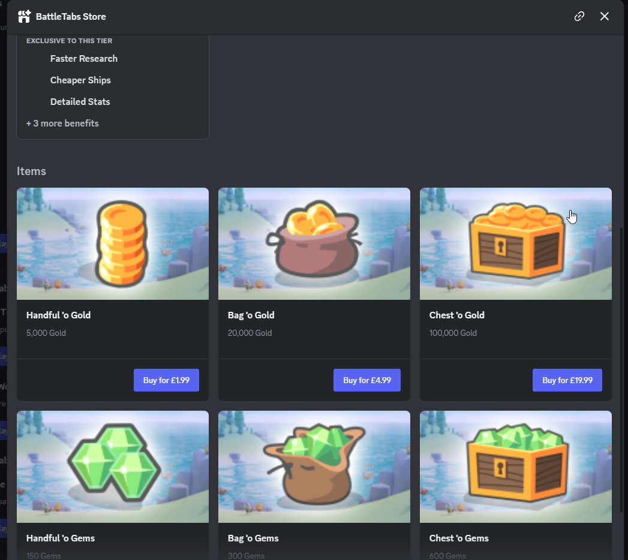Viewport: 628px width, 560px height.
Task: Select the Chest 'o Gold title
Action: click(456, 315)
